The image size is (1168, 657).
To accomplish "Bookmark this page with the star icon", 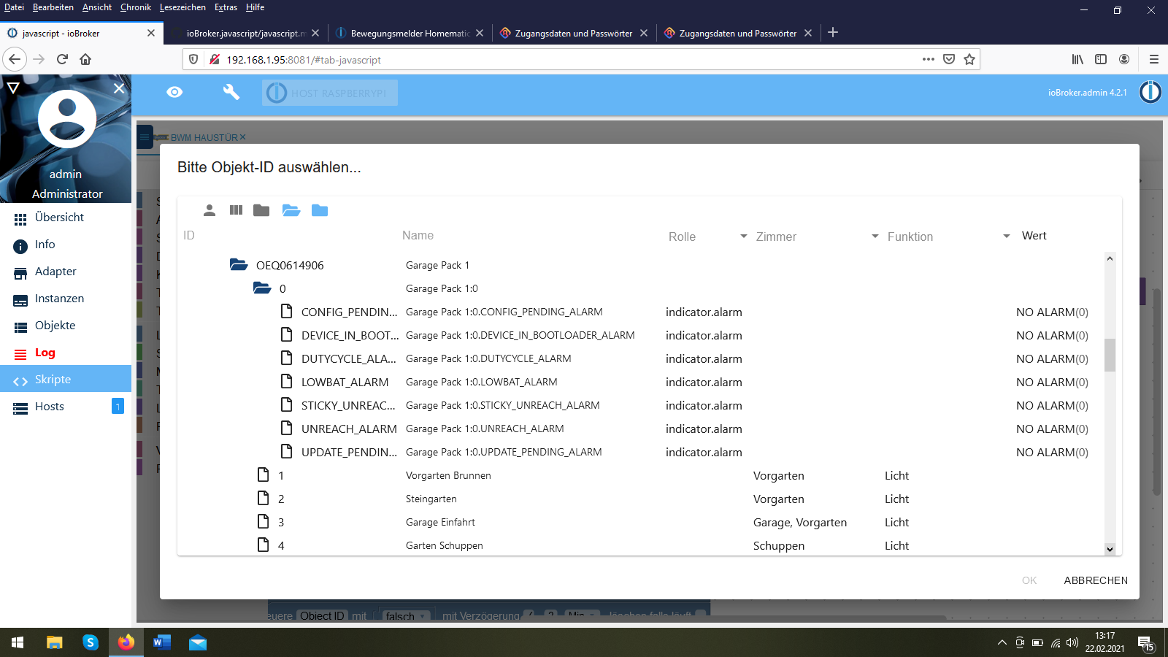I will (x=969, y=59).
